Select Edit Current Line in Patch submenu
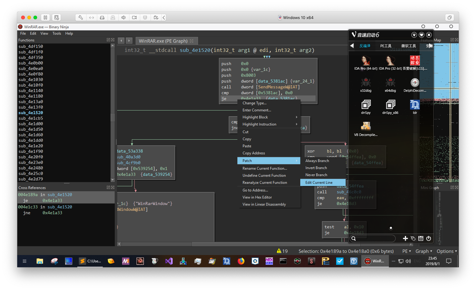The height and width of the screenshot is (290, 476). 323,183
